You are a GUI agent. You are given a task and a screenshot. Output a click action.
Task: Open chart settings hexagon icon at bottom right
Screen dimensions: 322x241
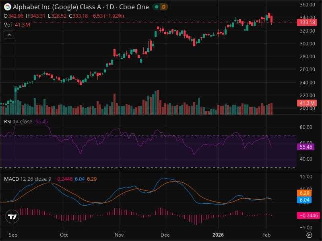[309, 235]
